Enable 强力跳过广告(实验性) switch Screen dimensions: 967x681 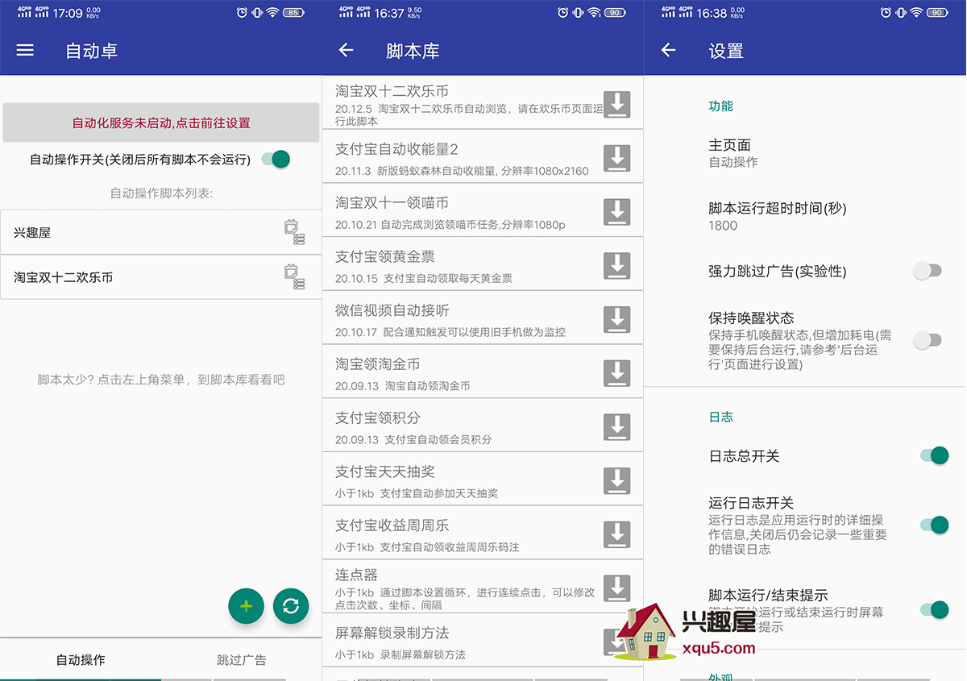click(928, 271)
